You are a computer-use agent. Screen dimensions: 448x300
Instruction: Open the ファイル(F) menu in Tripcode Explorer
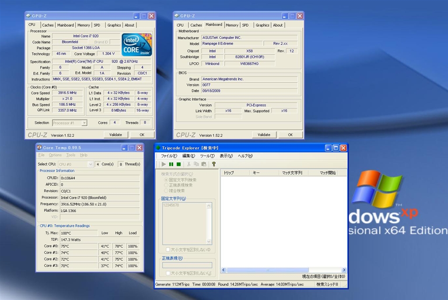point(169,156)
